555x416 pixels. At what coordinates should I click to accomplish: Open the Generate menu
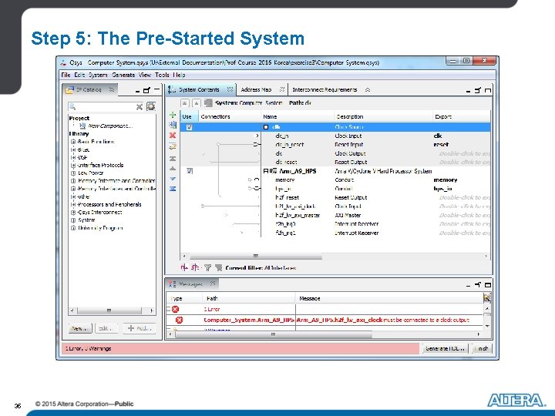[123, 75]
